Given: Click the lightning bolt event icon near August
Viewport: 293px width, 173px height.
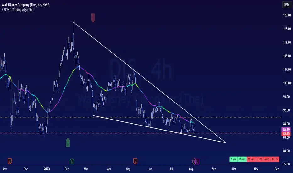Looking at the screenshot, I should [194, 161].
